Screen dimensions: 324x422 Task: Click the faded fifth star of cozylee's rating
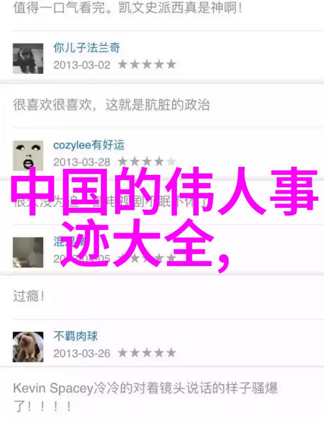171,162
